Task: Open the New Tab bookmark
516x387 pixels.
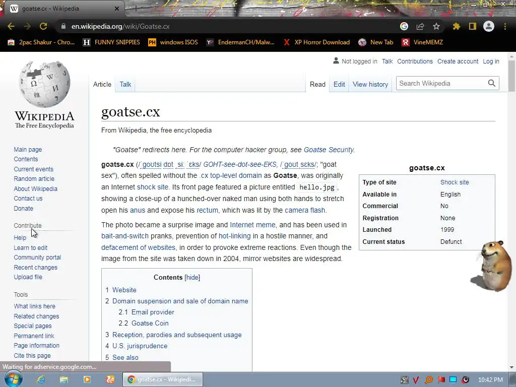Action: pos(376,42)
